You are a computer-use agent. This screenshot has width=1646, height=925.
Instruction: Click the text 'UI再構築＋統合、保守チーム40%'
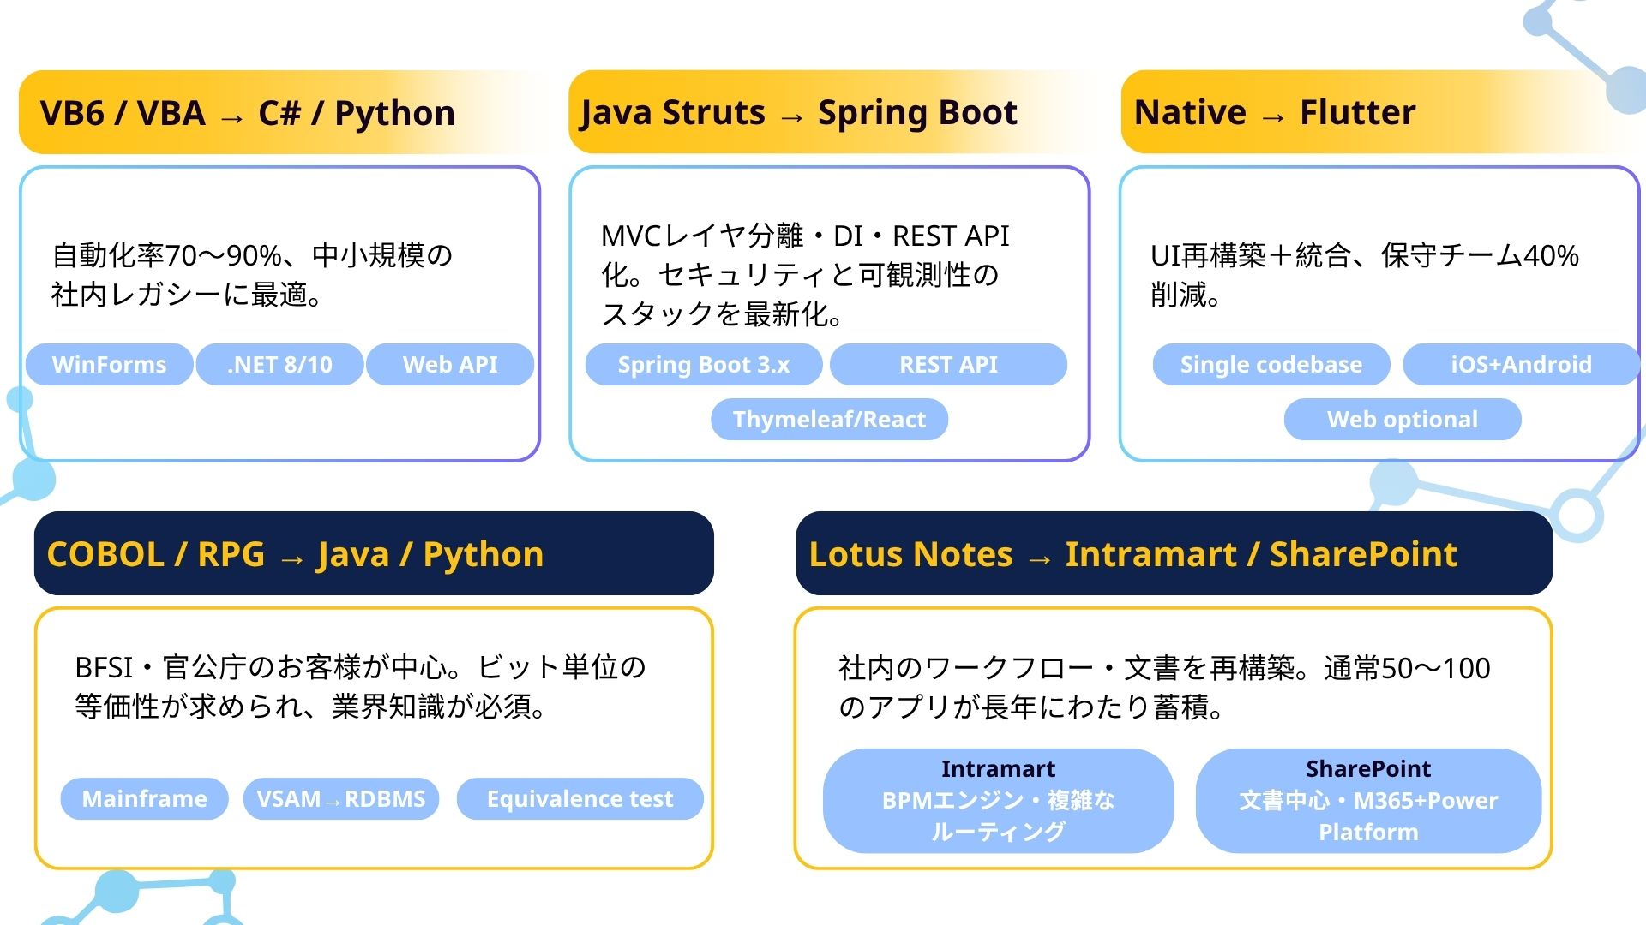click(1365, 255)
